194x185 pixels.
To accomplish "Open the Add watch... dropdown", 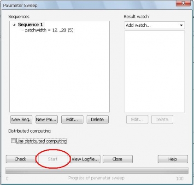I will point(154,25).
